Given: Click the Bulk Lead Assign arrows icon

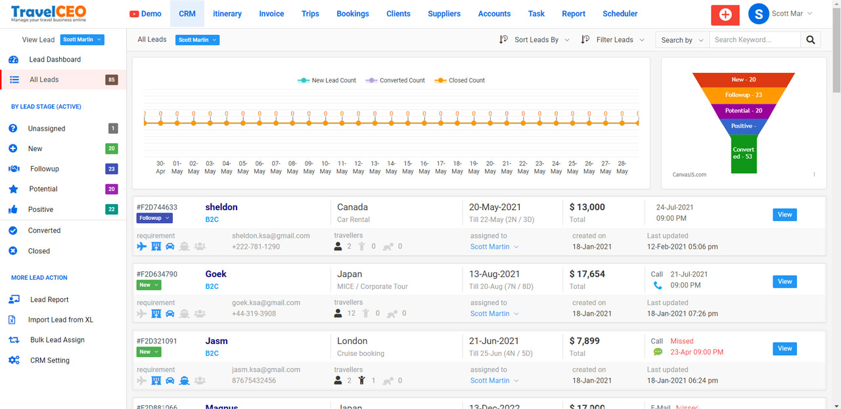Looking at the screenshot, I should click(14, 340).
